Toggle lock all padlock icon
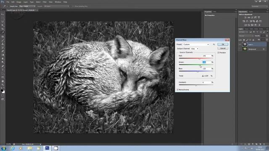269x151 pixels. (x=253, y=40)
